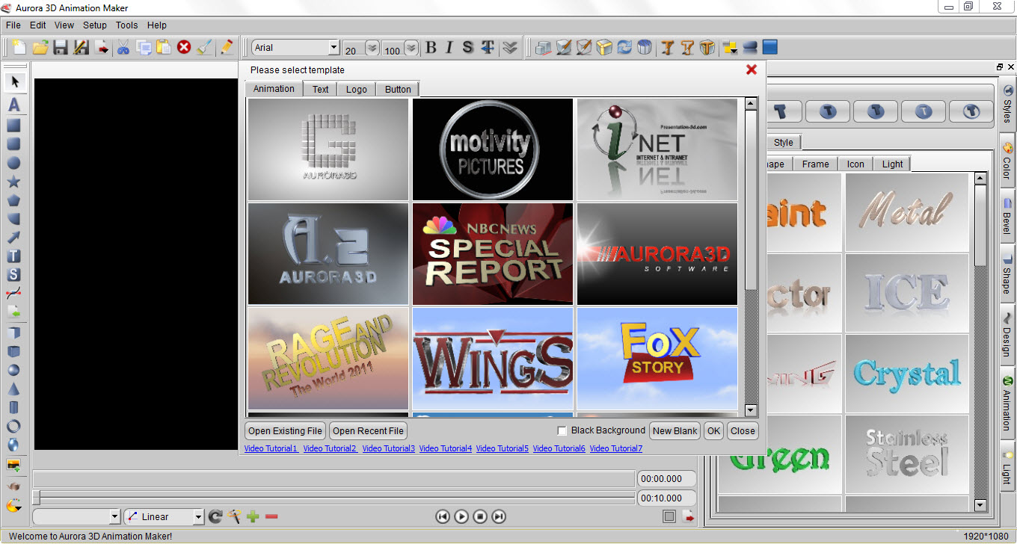Viewport: 1017px width, 544px height.
Task: Select the arrow selection tool
Action: [15, 81]
